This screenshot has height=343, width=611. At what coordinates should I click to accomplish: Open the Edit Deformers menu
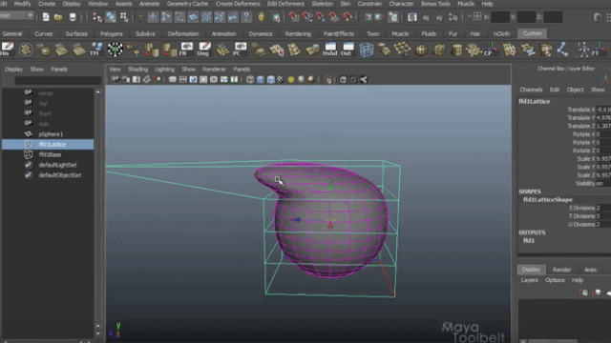(x=285, y=4)
